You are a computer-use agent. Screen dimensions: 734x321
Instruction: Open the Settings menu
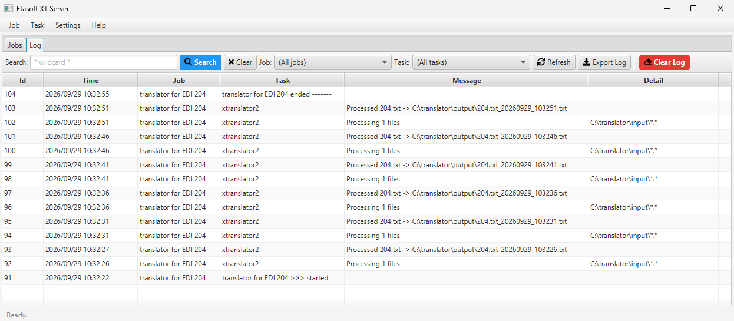click(x=68, y=25)
